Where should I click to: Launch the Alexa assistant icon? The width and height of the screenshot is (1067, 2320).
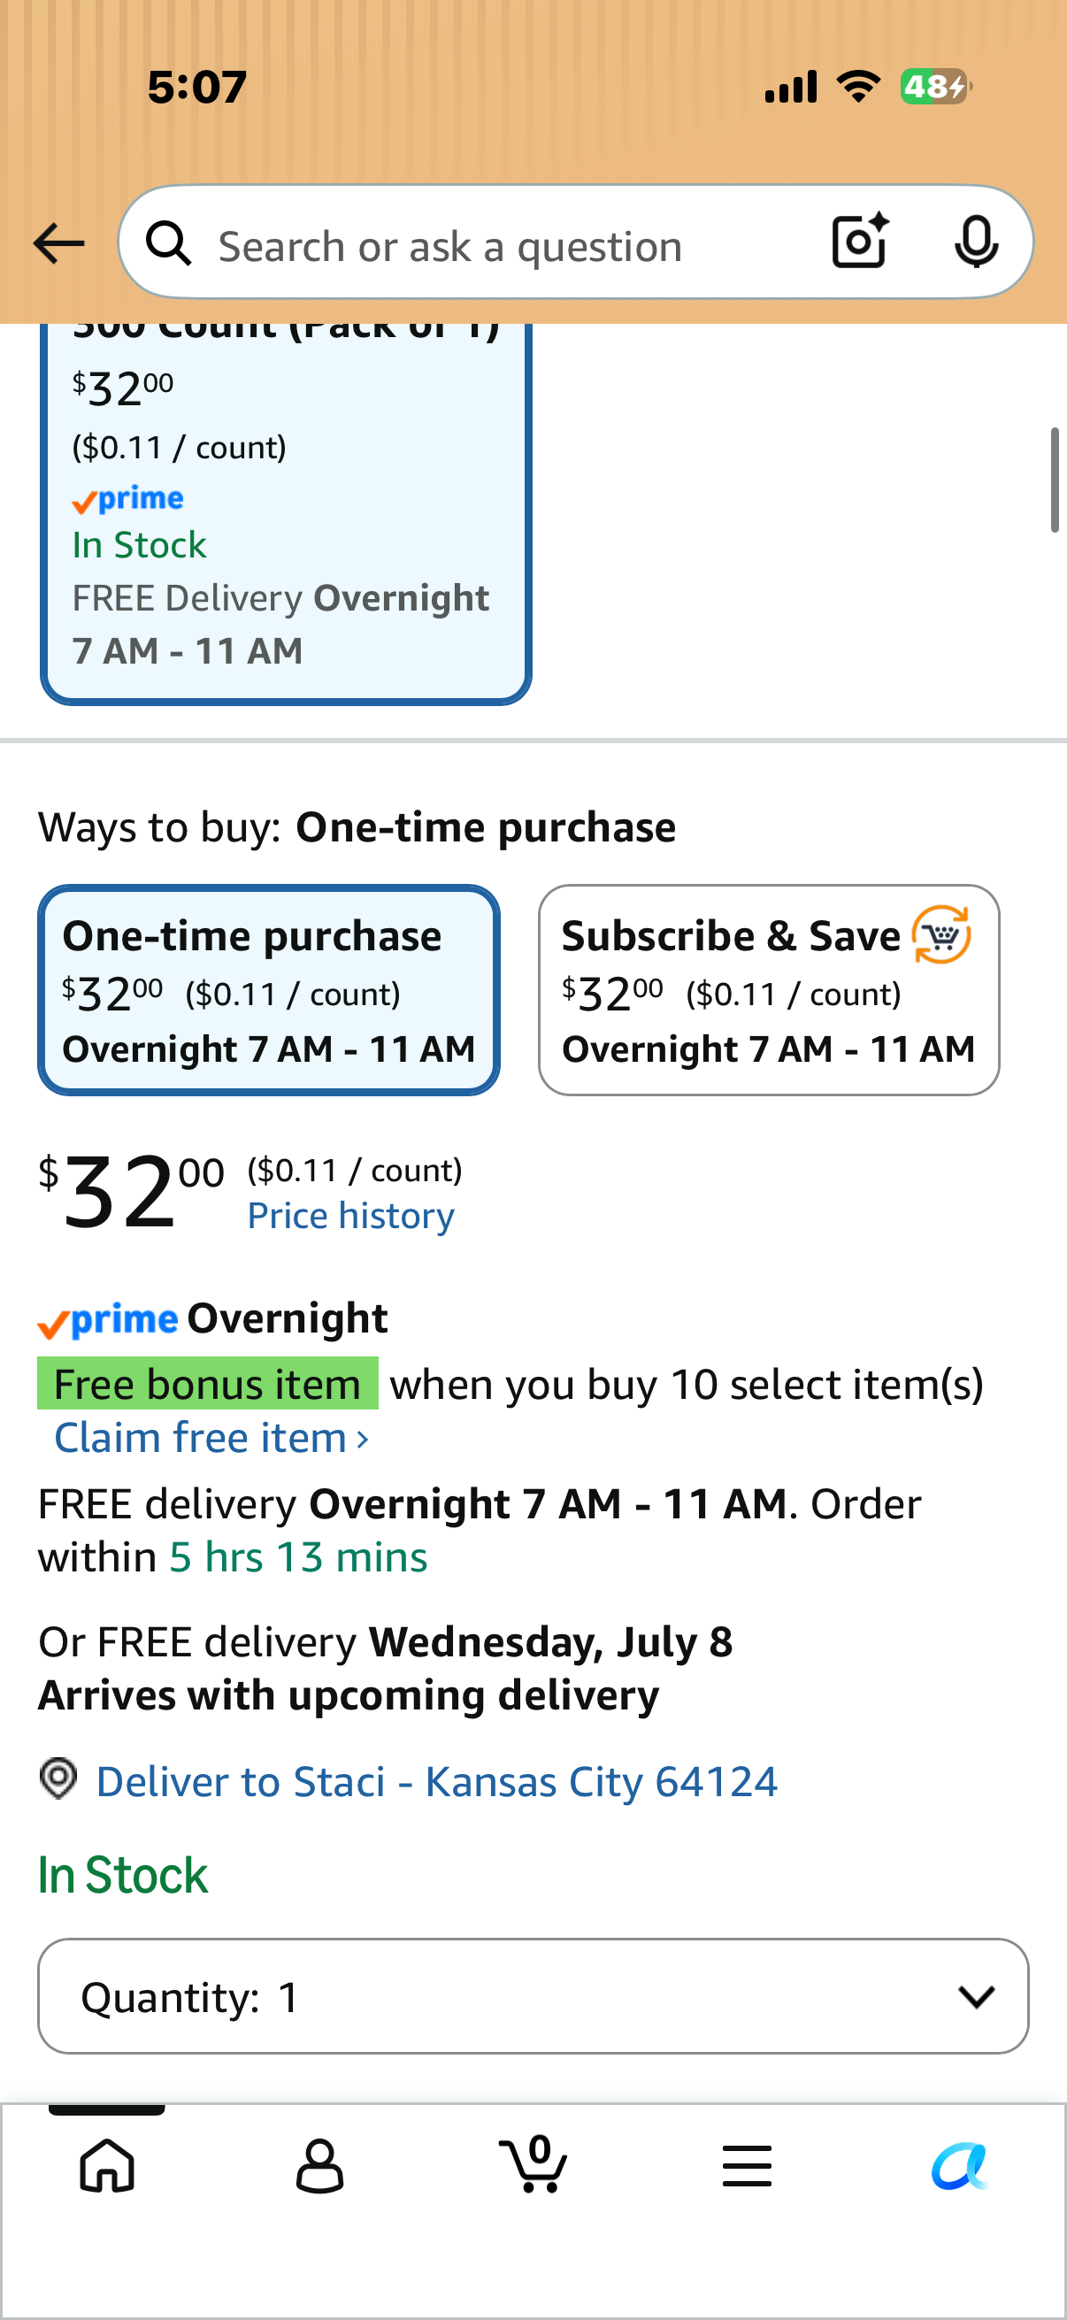pos(960,2165)
